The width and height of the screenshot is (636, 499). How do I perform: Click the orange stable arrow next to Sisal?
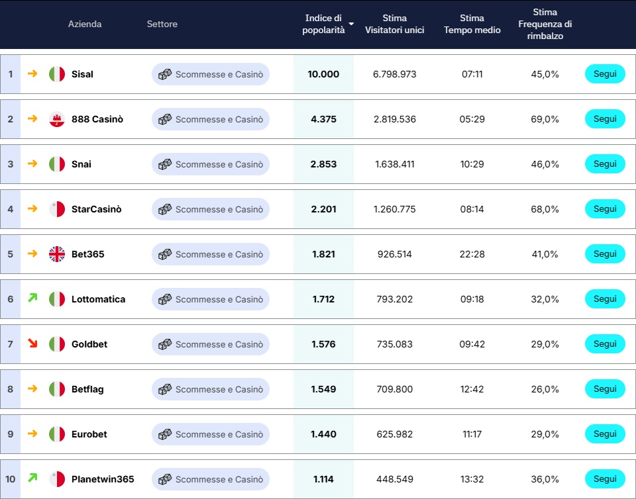[x=33, y=74]
